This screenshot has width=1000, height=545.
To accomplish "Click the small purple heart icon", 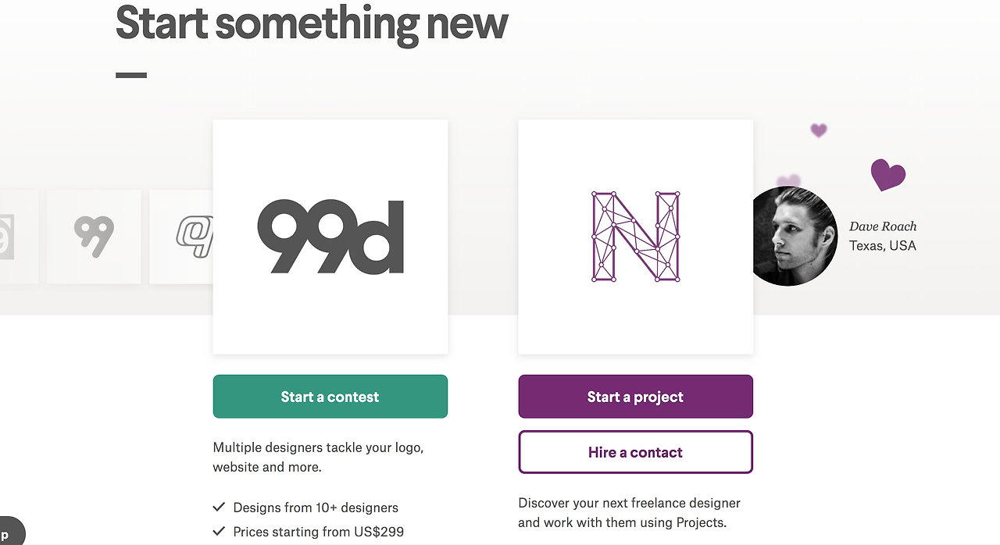I will pos(818,130).
